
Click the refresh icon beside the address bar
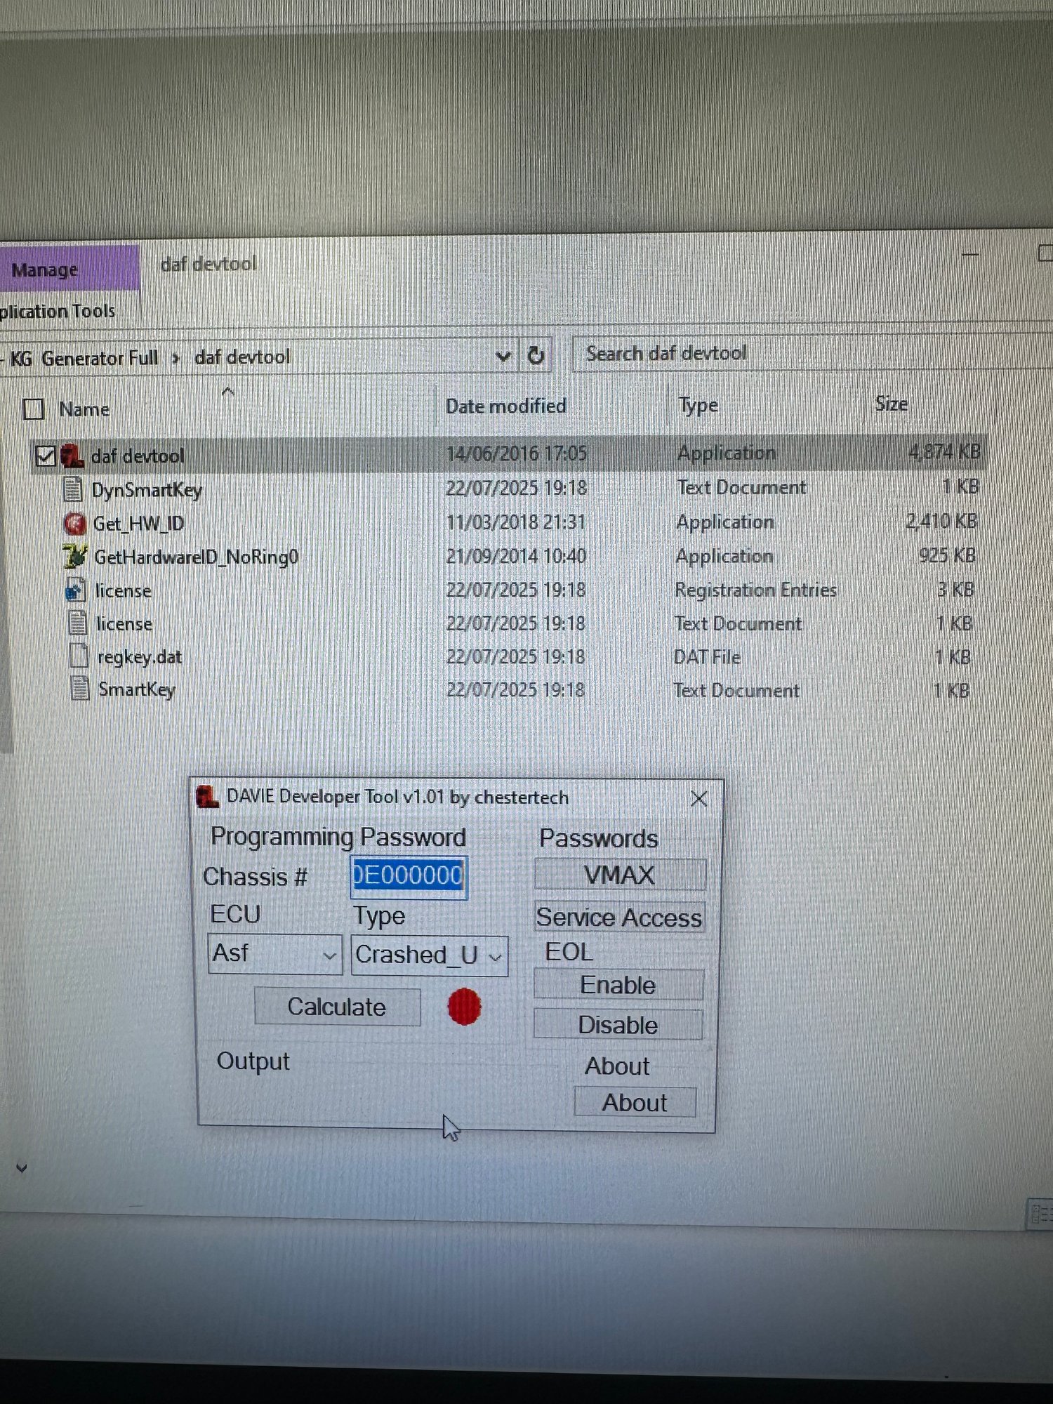click(x=536, y=356)
